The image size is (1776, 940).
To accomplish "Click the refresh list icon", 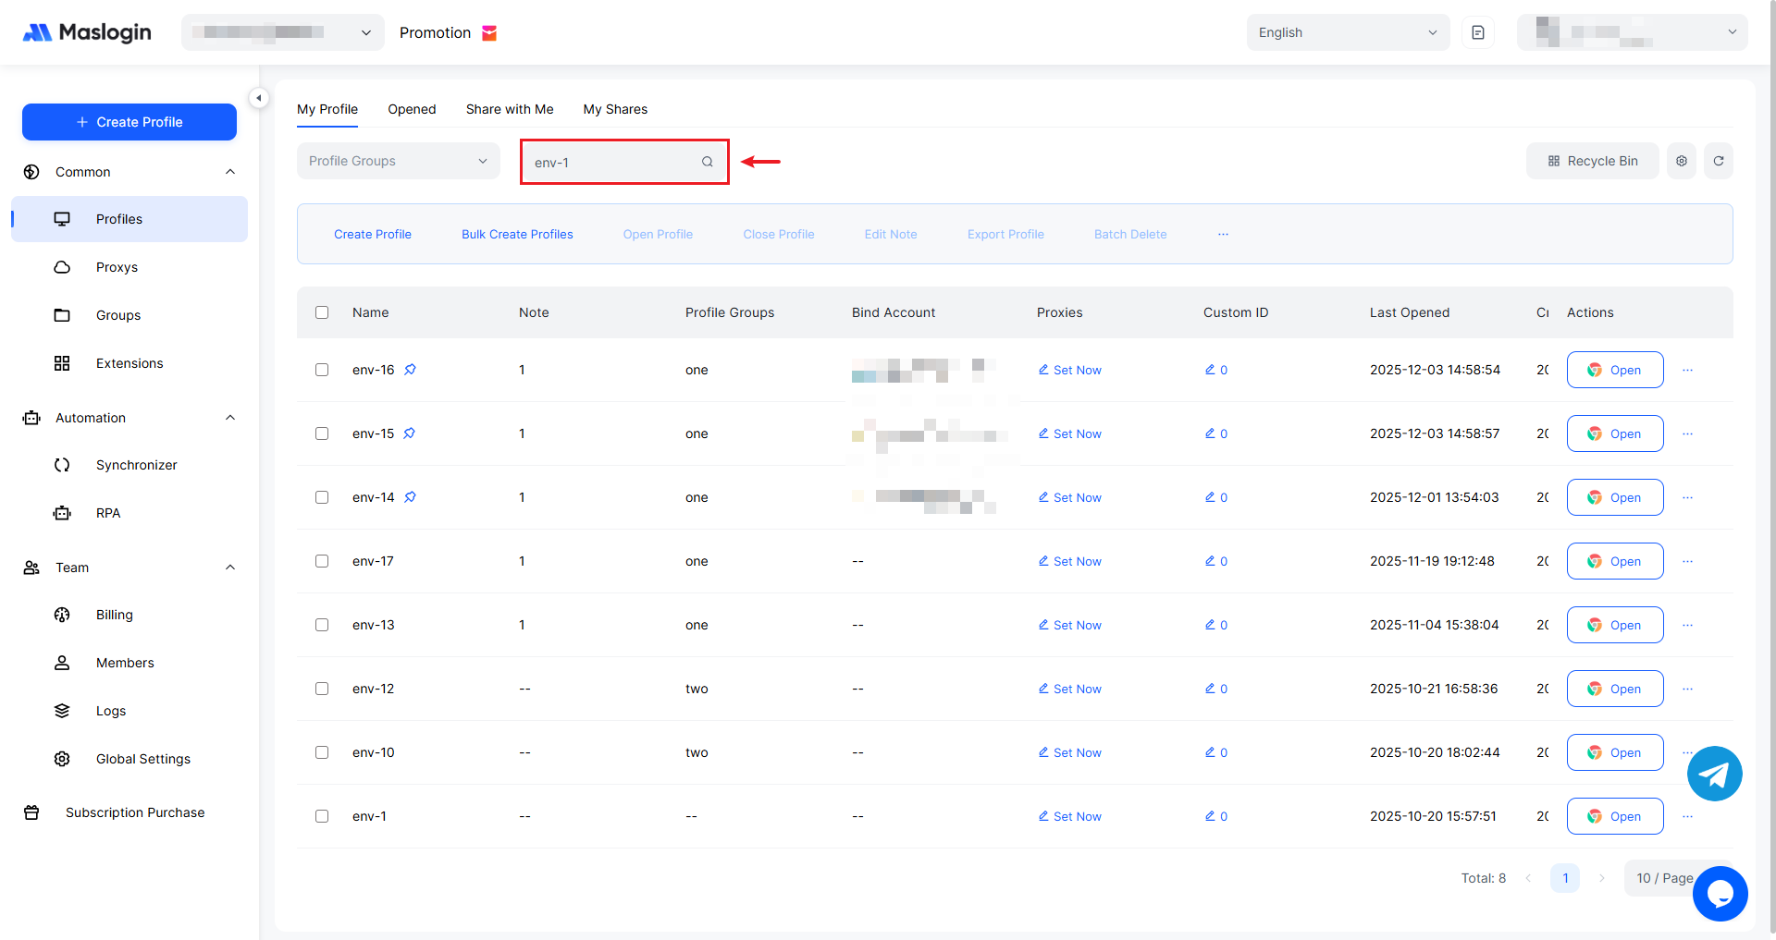I will click(x=1719, y=161).
